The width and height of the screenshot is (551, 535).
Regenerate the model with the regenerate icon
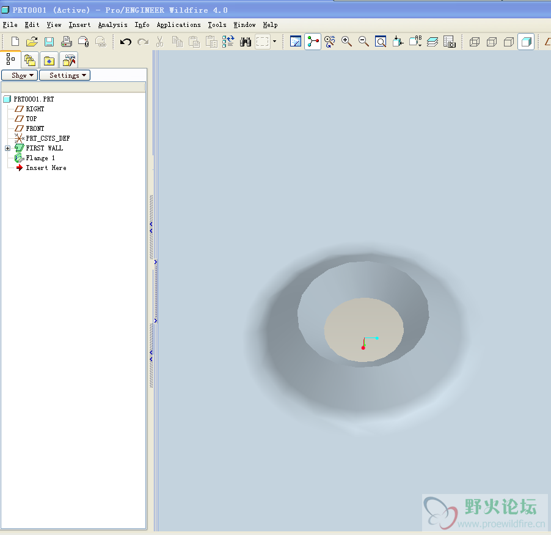[x=228, y=42]
